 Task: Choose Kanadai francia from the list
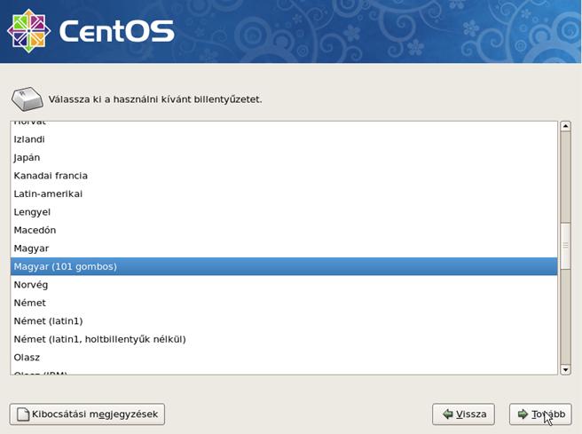click(51, 176)
